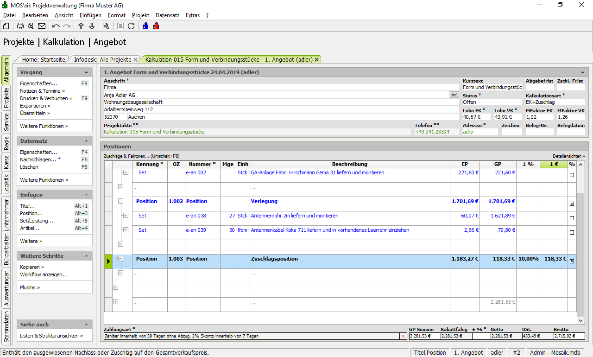Screen dimensions: 593x357
Task: Toggle % checkbox in the Zuschlagsposition row
Action: pos(572,261)
